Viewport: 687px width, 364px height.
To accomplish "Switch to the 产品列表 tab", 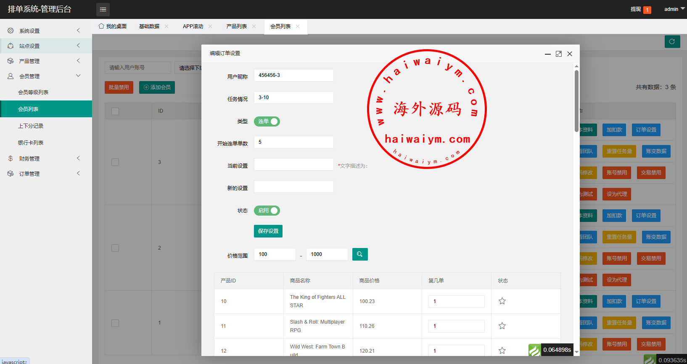I will point(237,26).
